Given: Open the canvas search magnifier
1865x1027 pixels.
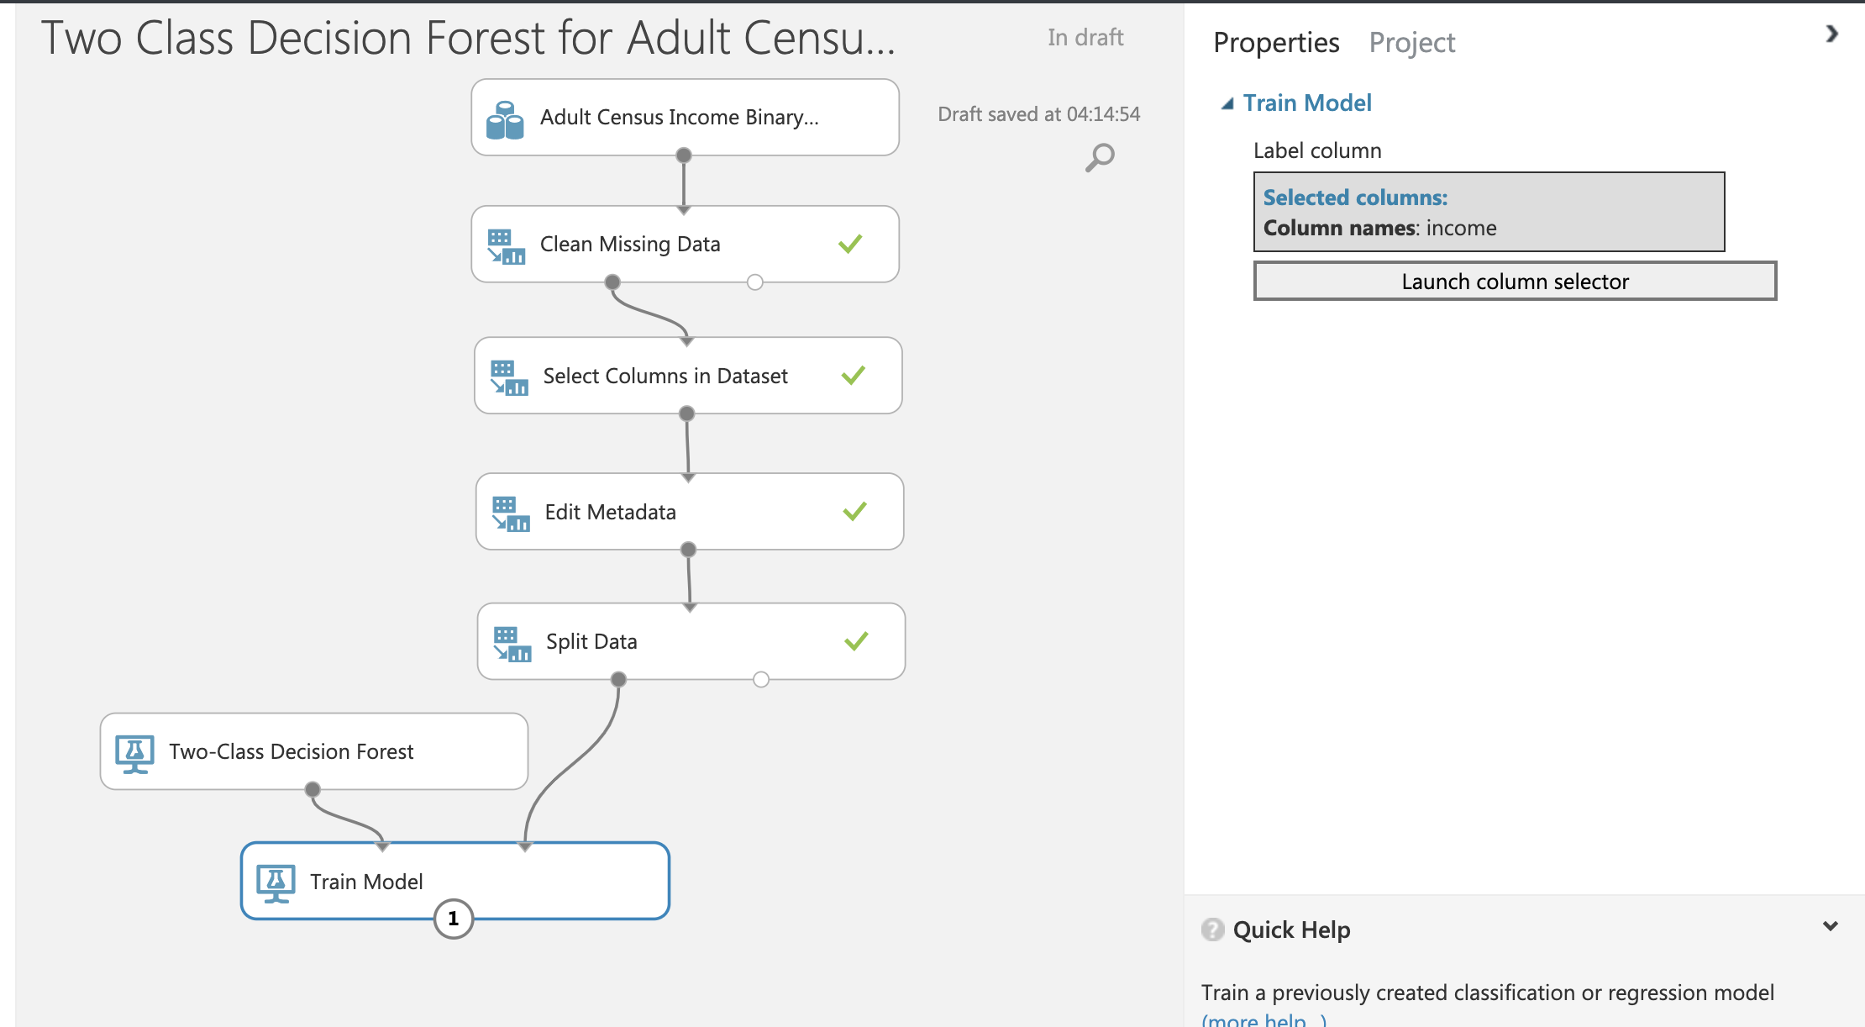Looking at the screenshot, I should tap(1100, 156).
